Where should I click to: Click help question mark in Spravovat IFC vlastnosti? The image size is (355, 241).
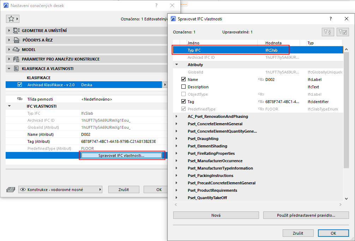(331, 19)
